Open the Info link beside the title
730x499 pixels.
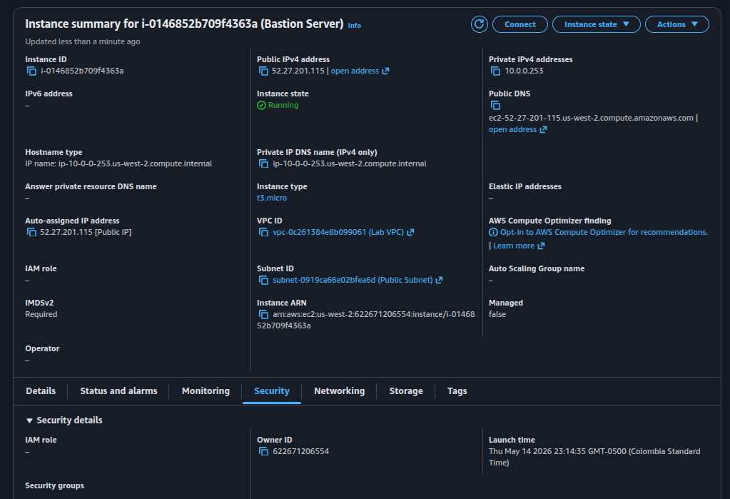point(354,26)
